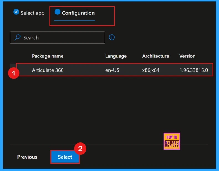219x171 pixels.
Task: Click the completed checkmark on Select app step
Action: click(16, 12)
